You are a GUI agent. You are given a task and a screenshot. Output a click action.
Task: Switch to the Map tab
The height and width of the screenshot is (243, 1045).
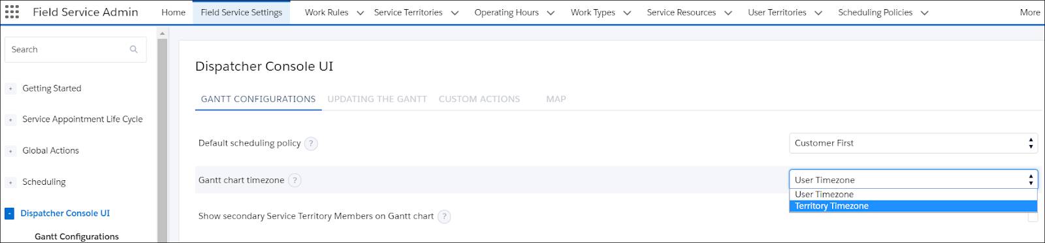coord(556,99)
